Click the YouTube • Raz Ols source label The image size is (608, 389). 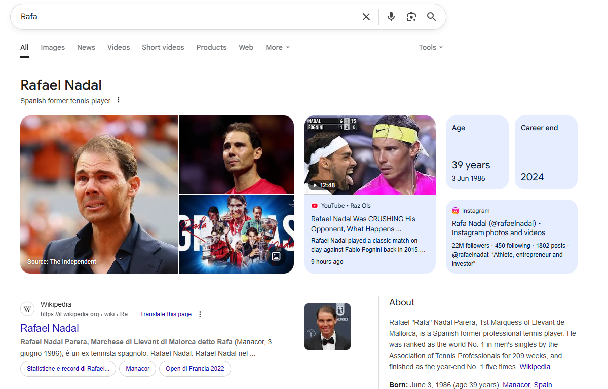346,206
